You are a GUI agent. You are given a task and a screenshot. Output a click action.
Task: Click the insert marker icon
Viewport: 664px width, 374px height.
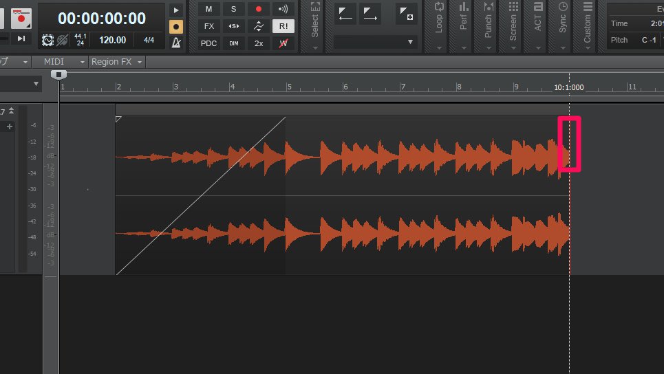pos(407,14)
